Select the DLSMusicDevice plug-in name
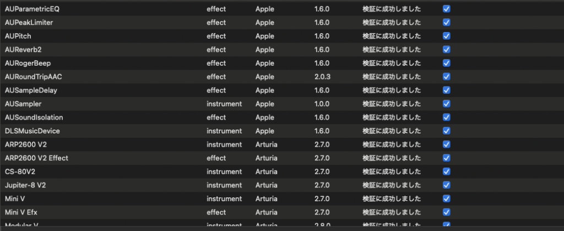Viewport: 564px width, 231px height. [32, 131]
